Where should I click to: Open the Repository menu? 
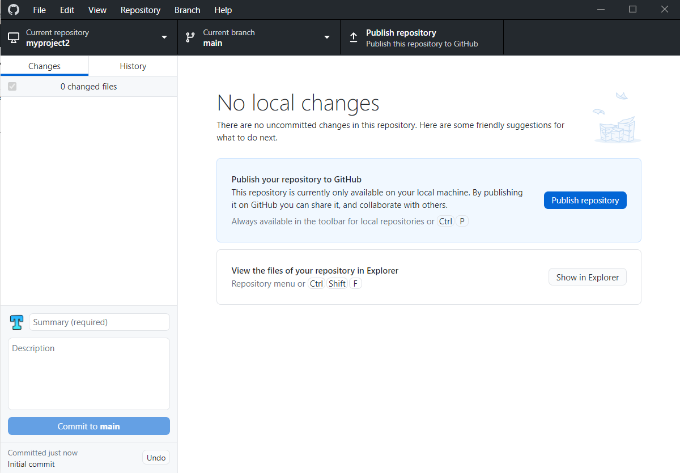pyautogui.click(x=140, y=10)
